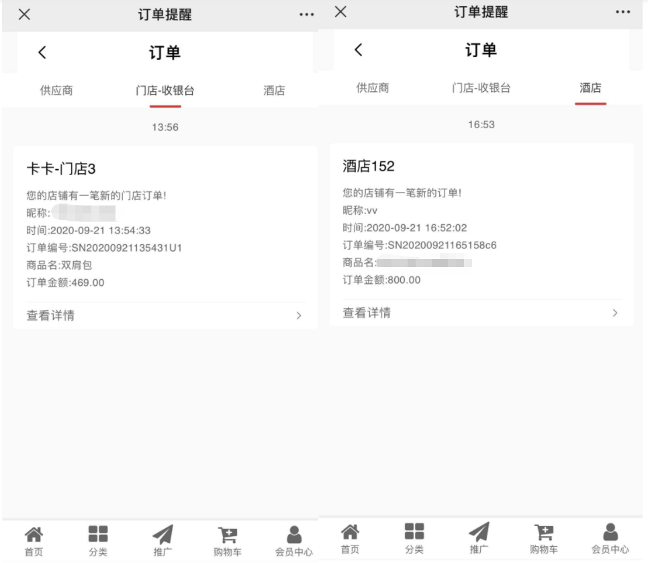Open three-dot menu on the 13:56 order screen

pos(306,15)
